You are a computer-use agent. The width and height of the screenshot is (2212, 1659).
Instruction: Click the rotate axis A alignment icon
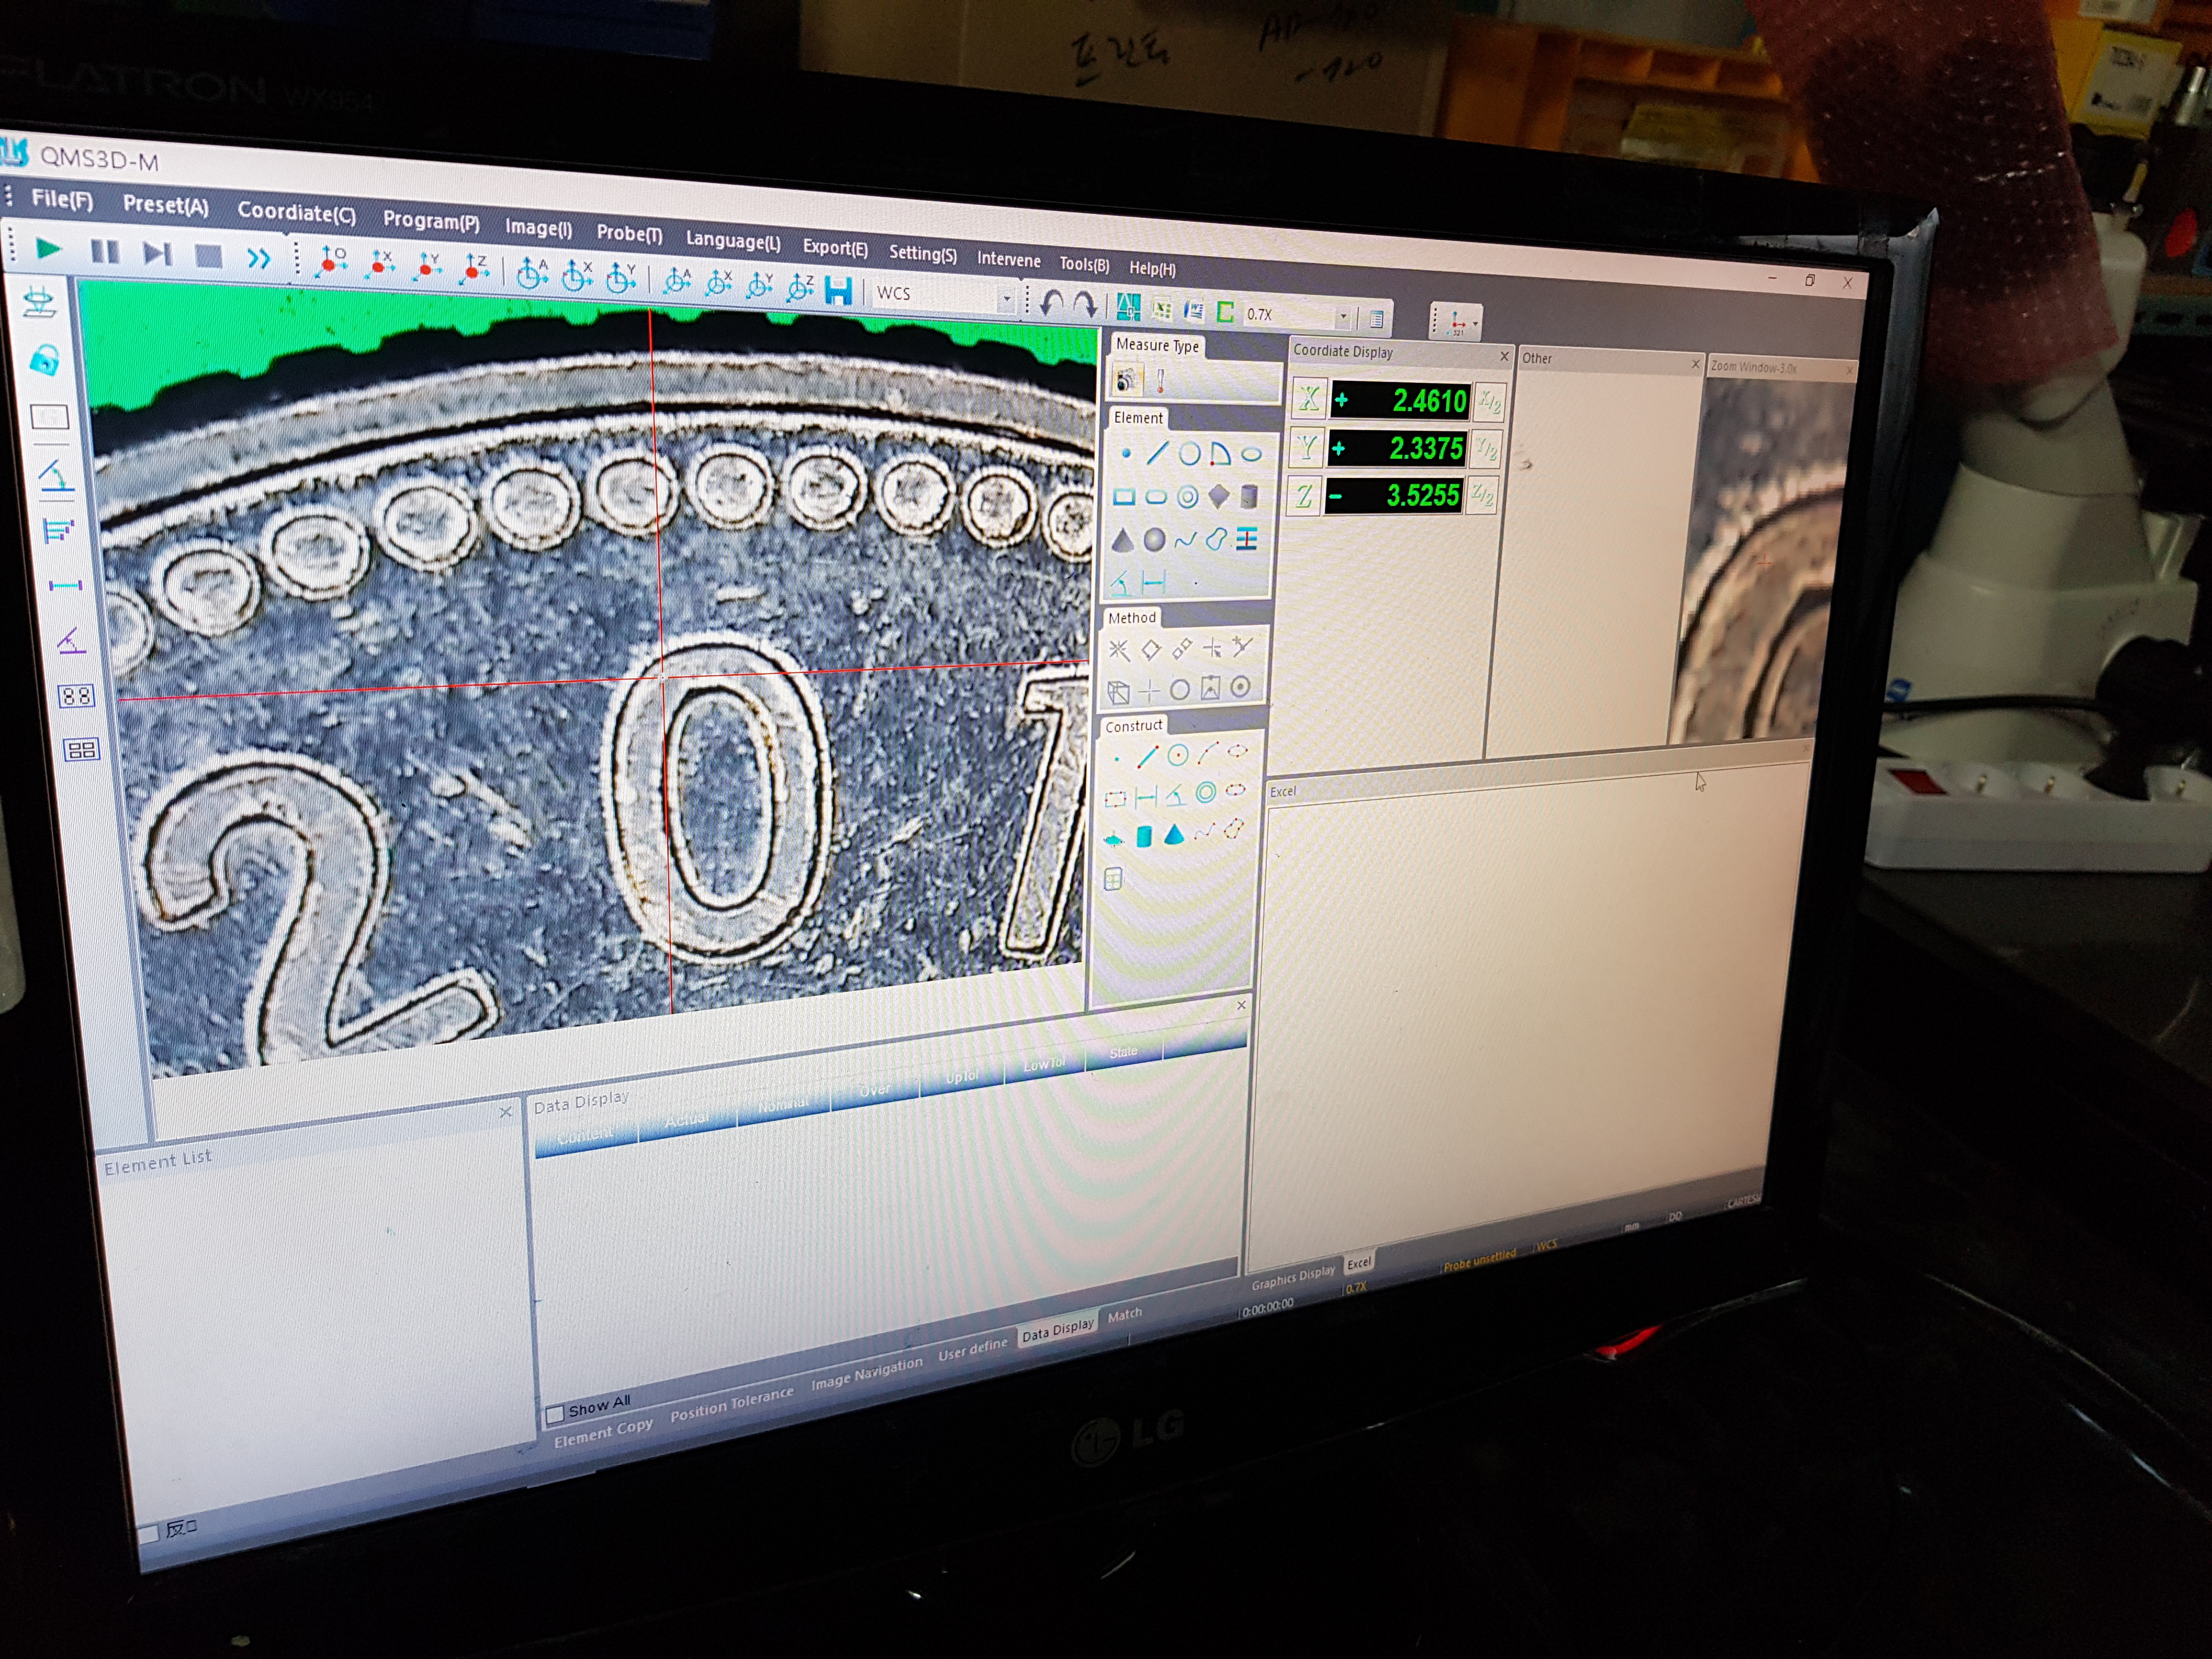click(532, 273)
